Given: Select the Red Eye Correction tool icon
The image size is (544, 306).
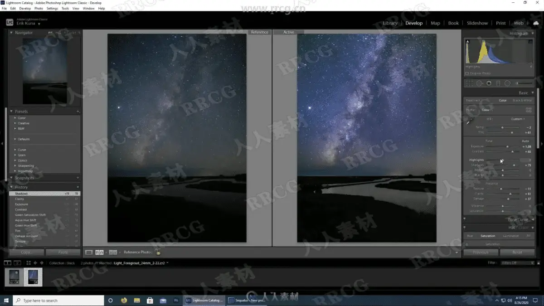Looking at the screenshot, I should pyautogui.click(x=489, y=83).
